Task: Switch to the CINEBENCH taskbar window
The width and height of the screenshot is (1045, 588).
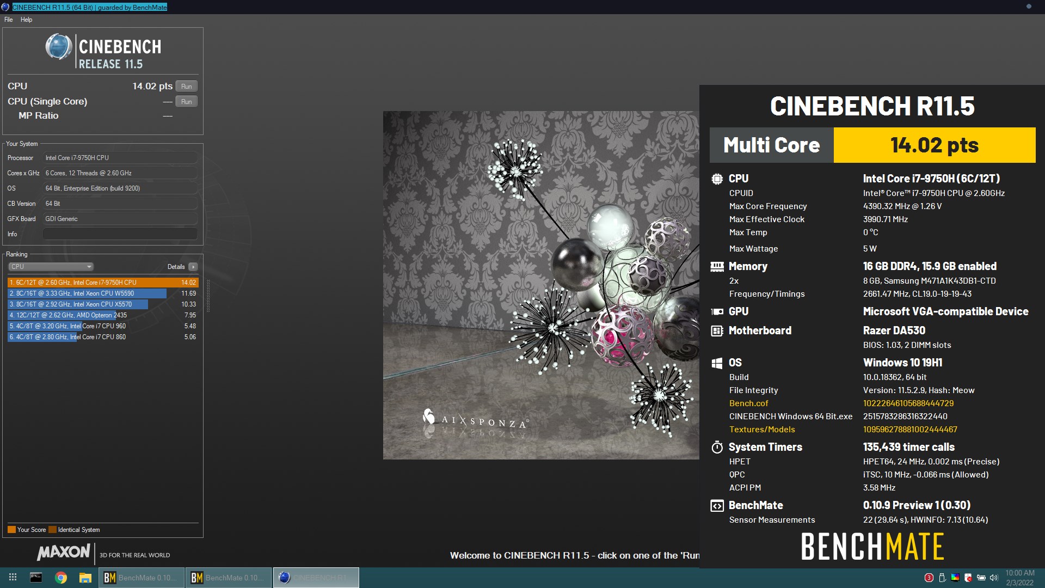Action: 316,578
